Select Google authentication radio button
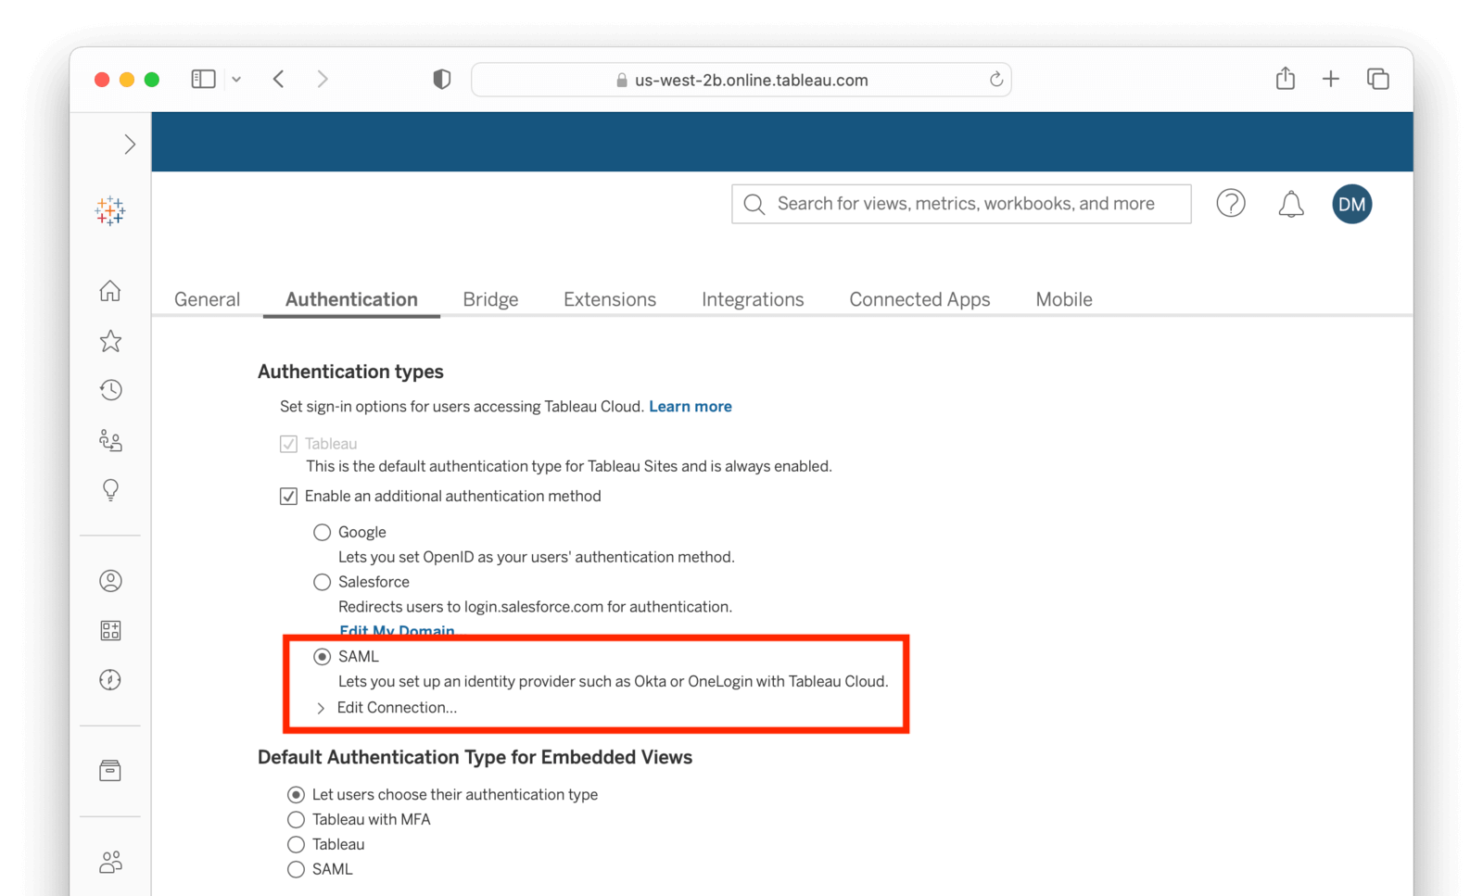This screenshot has width=1483, height=896. click(322, 533)
